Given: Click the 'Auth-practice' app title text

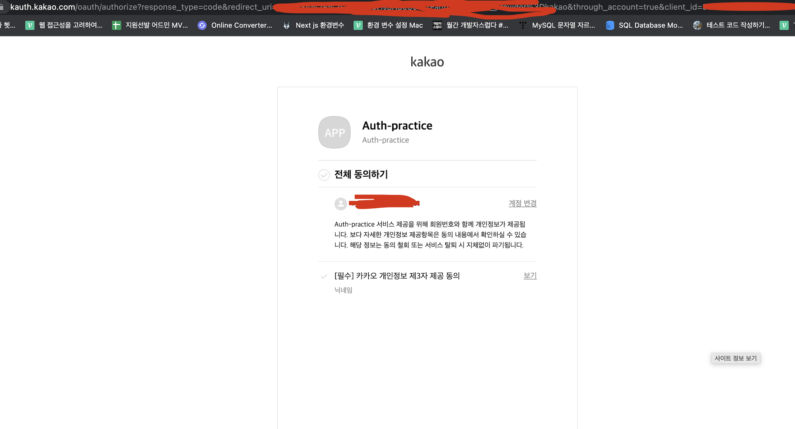Looking at the screenshot, I should (397, 126).
